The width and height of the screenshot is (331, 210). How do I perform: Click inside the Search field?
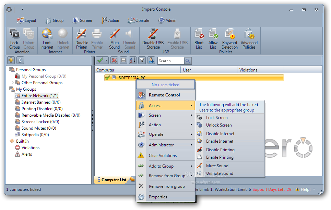(171, 61)
